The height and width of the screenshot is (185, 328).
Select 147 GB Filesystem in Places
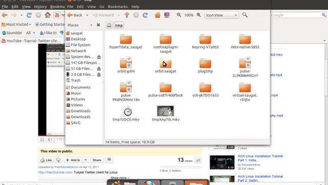[x=84, y=63]
